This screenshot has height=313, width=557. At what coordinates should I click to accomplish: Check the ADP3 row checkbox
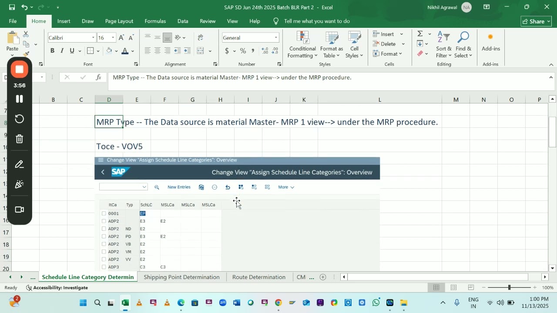pyautogui.click(x=104, y=267)
